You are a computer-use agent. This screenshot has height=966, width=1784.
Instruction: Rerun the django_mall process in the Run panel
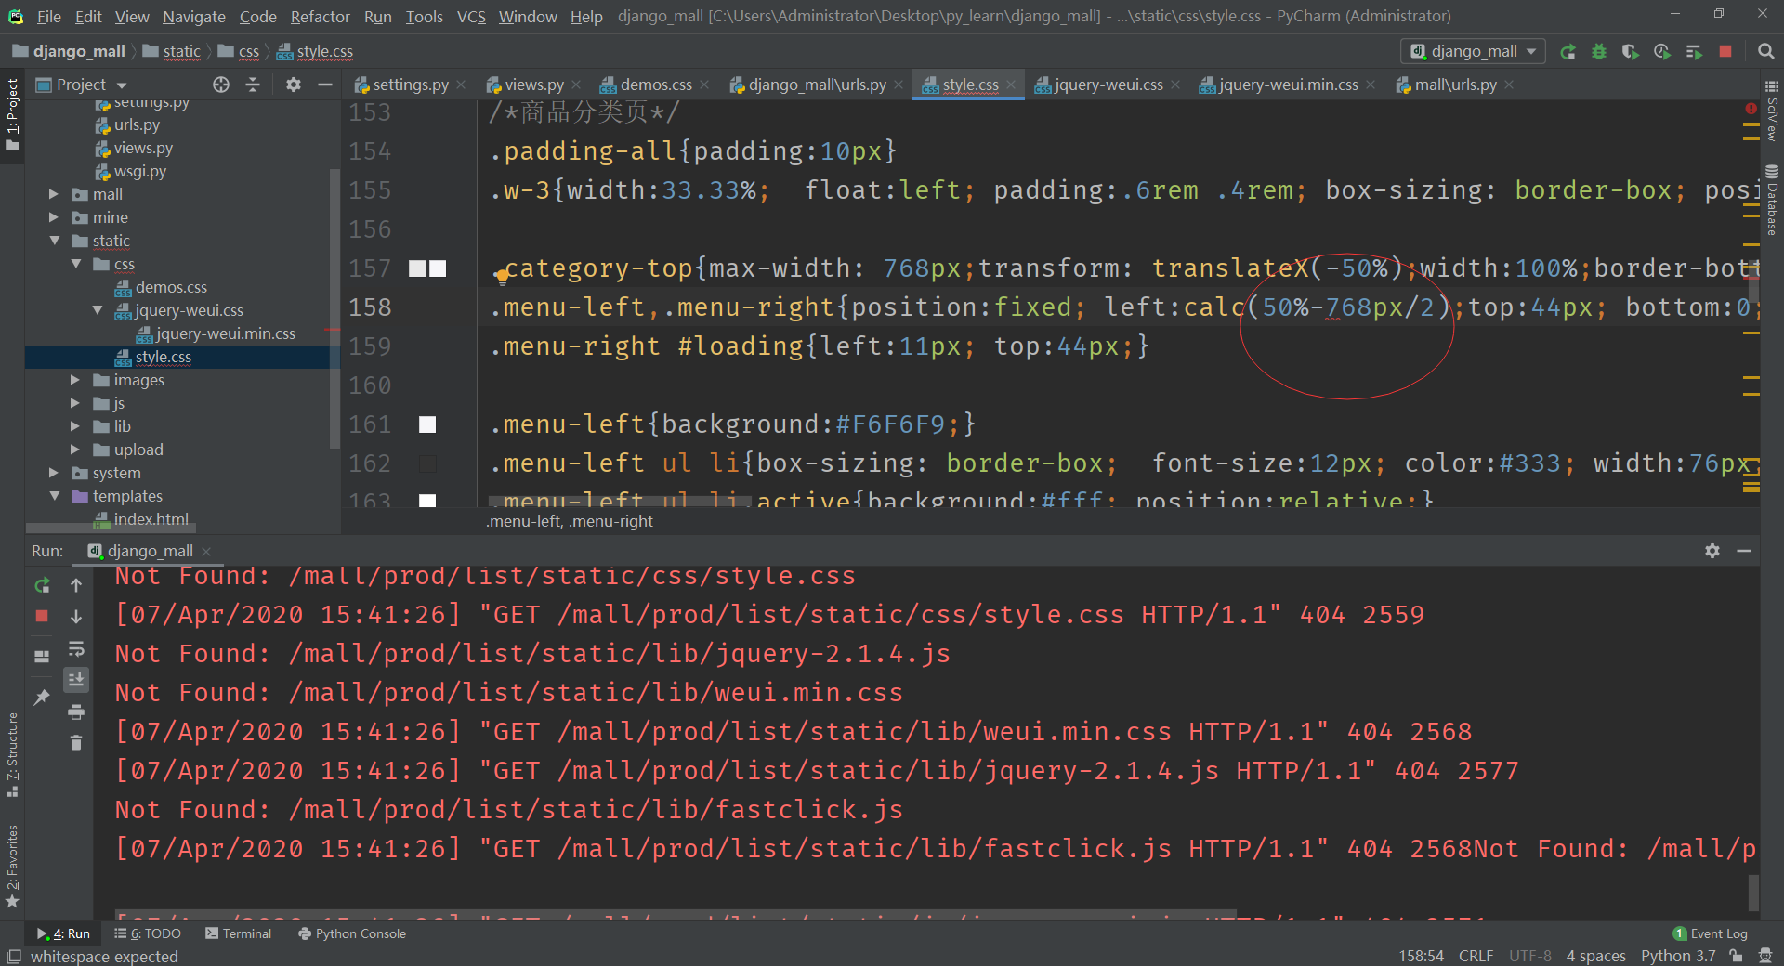[x=42, y=585]
